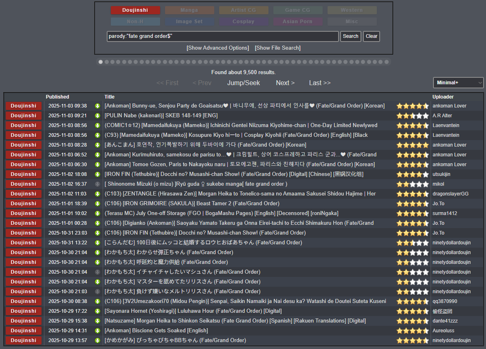Open the "Luluhawa Hour" gallery title

tap(193, 311)
